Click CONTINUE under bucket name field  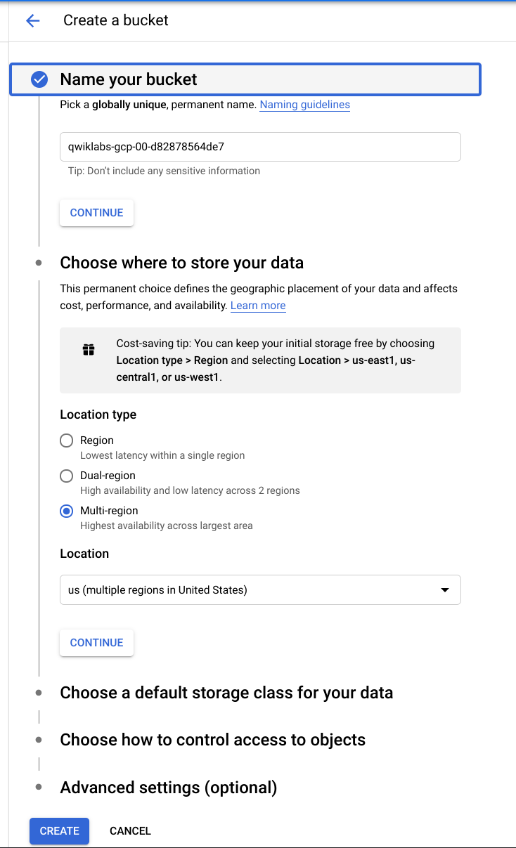click(x=96, y=213)
